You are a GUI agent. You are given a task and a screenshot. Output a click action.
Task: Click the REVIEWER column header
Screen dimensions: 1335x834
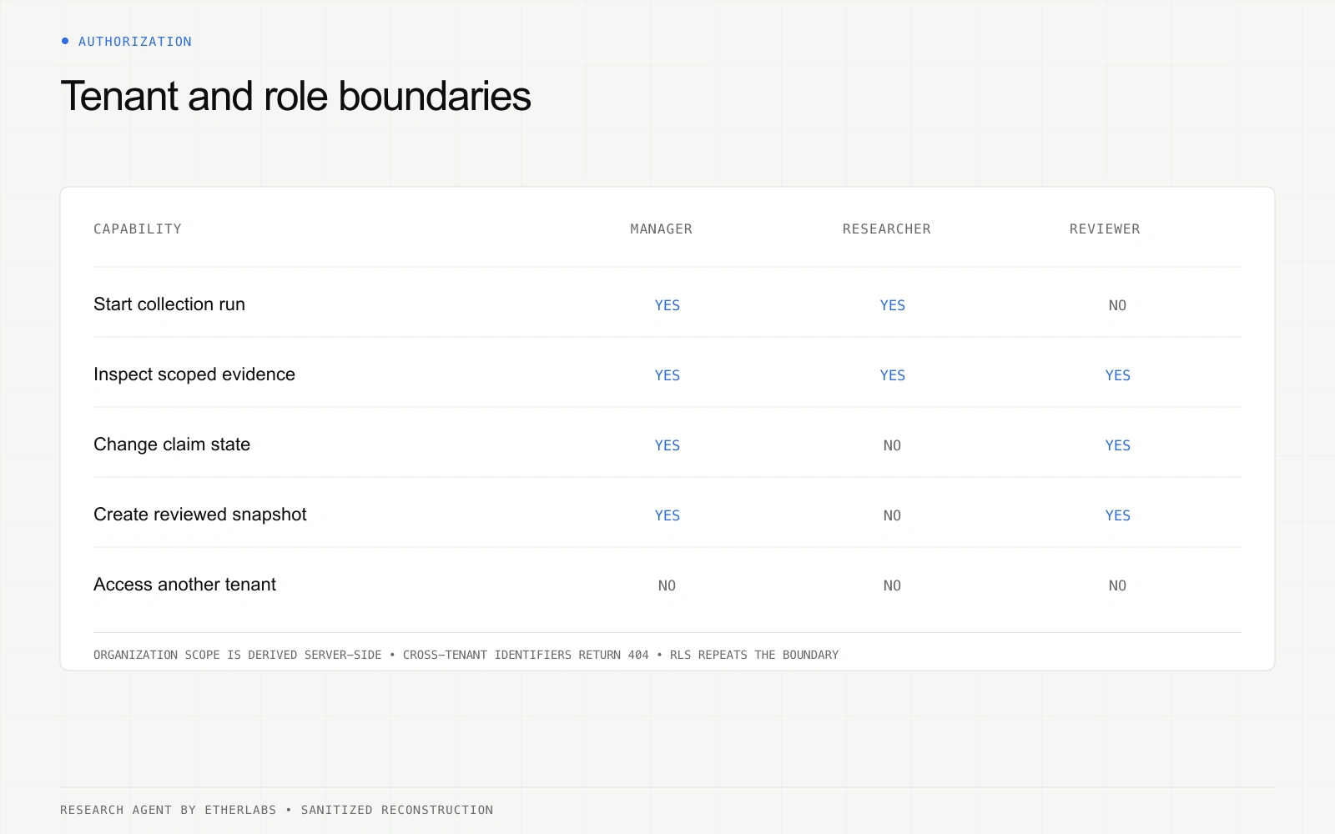pos(1105,229)
